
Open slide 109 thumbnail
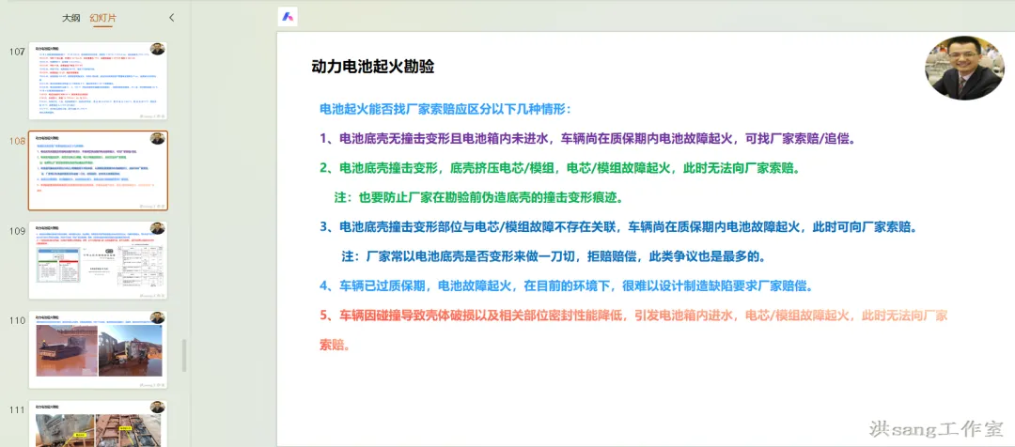point(98,260)
